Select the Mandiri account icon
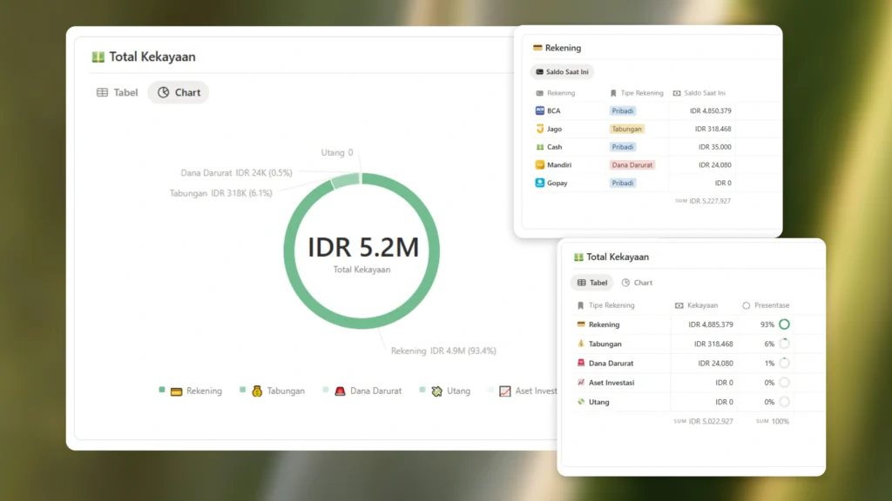This screenshot has width=892, height=501. coord(539,164)
